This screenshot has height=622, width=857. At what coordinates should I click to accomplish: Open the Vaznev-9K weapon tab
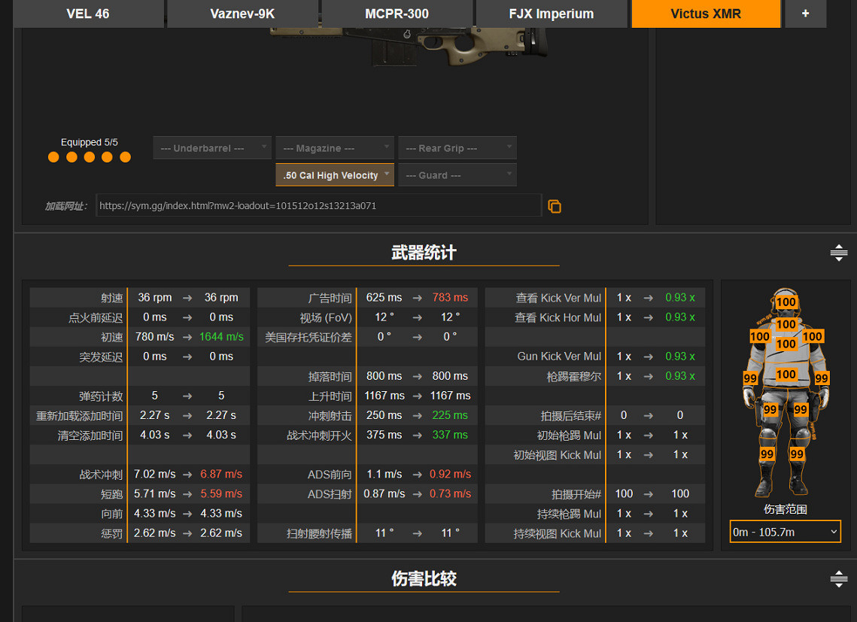point(242,14)
